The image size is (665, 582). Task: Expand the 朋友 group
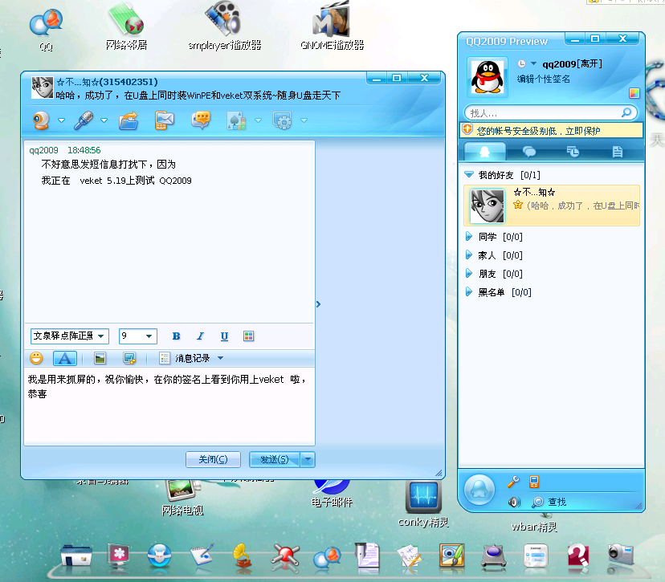469,274
